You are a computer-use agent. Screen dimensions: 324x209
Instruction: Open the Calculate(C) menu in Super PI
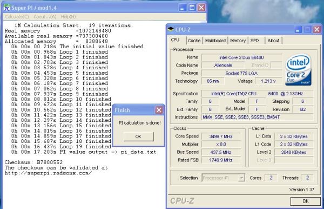(17, 17)
